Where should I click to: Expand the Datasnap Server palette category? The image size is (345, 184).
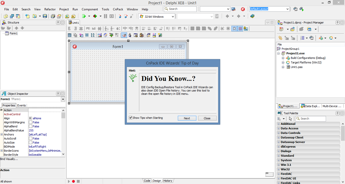click(279, 142)
